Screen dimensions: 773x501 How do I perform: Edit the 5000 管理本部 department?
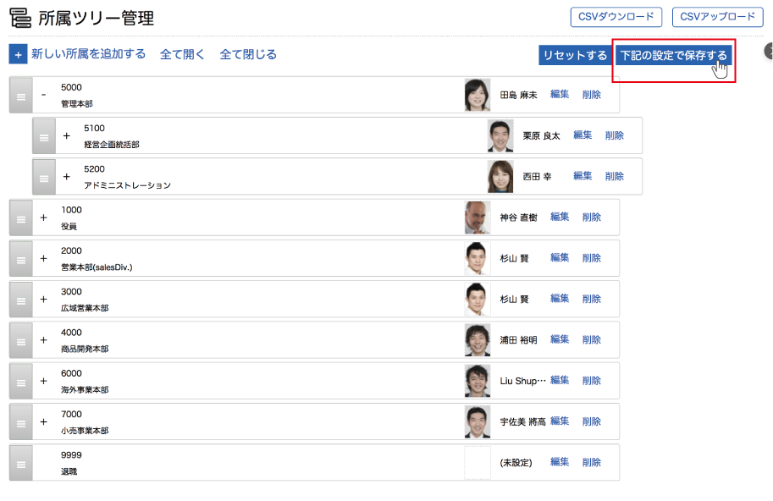[560, 94]
